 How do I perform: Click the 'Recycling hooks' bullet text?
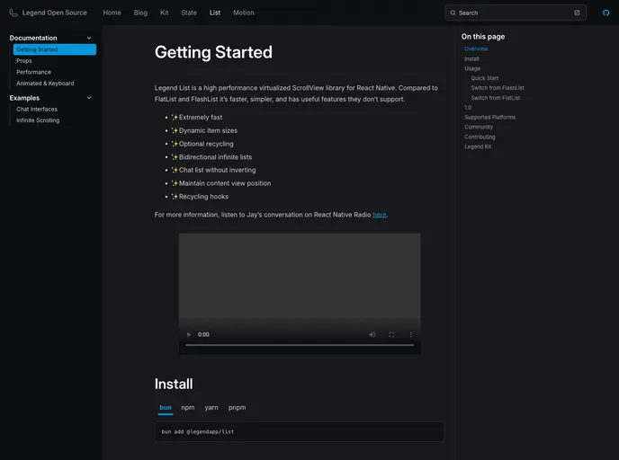tap(203, 196)
